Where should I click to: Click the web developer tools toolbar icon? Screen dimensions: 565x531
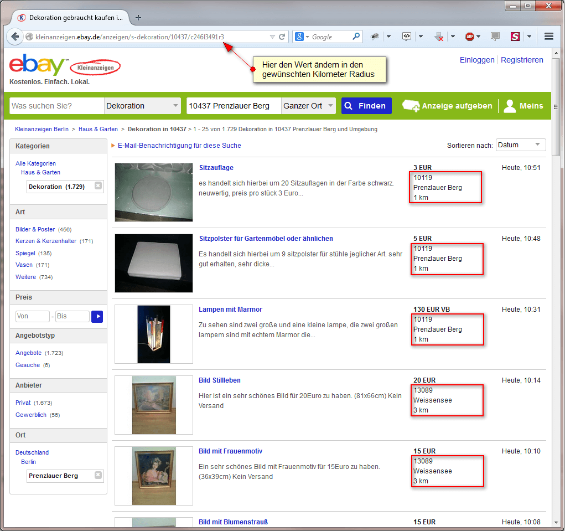407,37
